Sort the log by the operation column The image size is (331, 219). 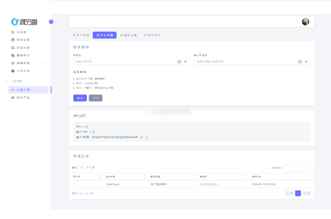coord(126,177)
